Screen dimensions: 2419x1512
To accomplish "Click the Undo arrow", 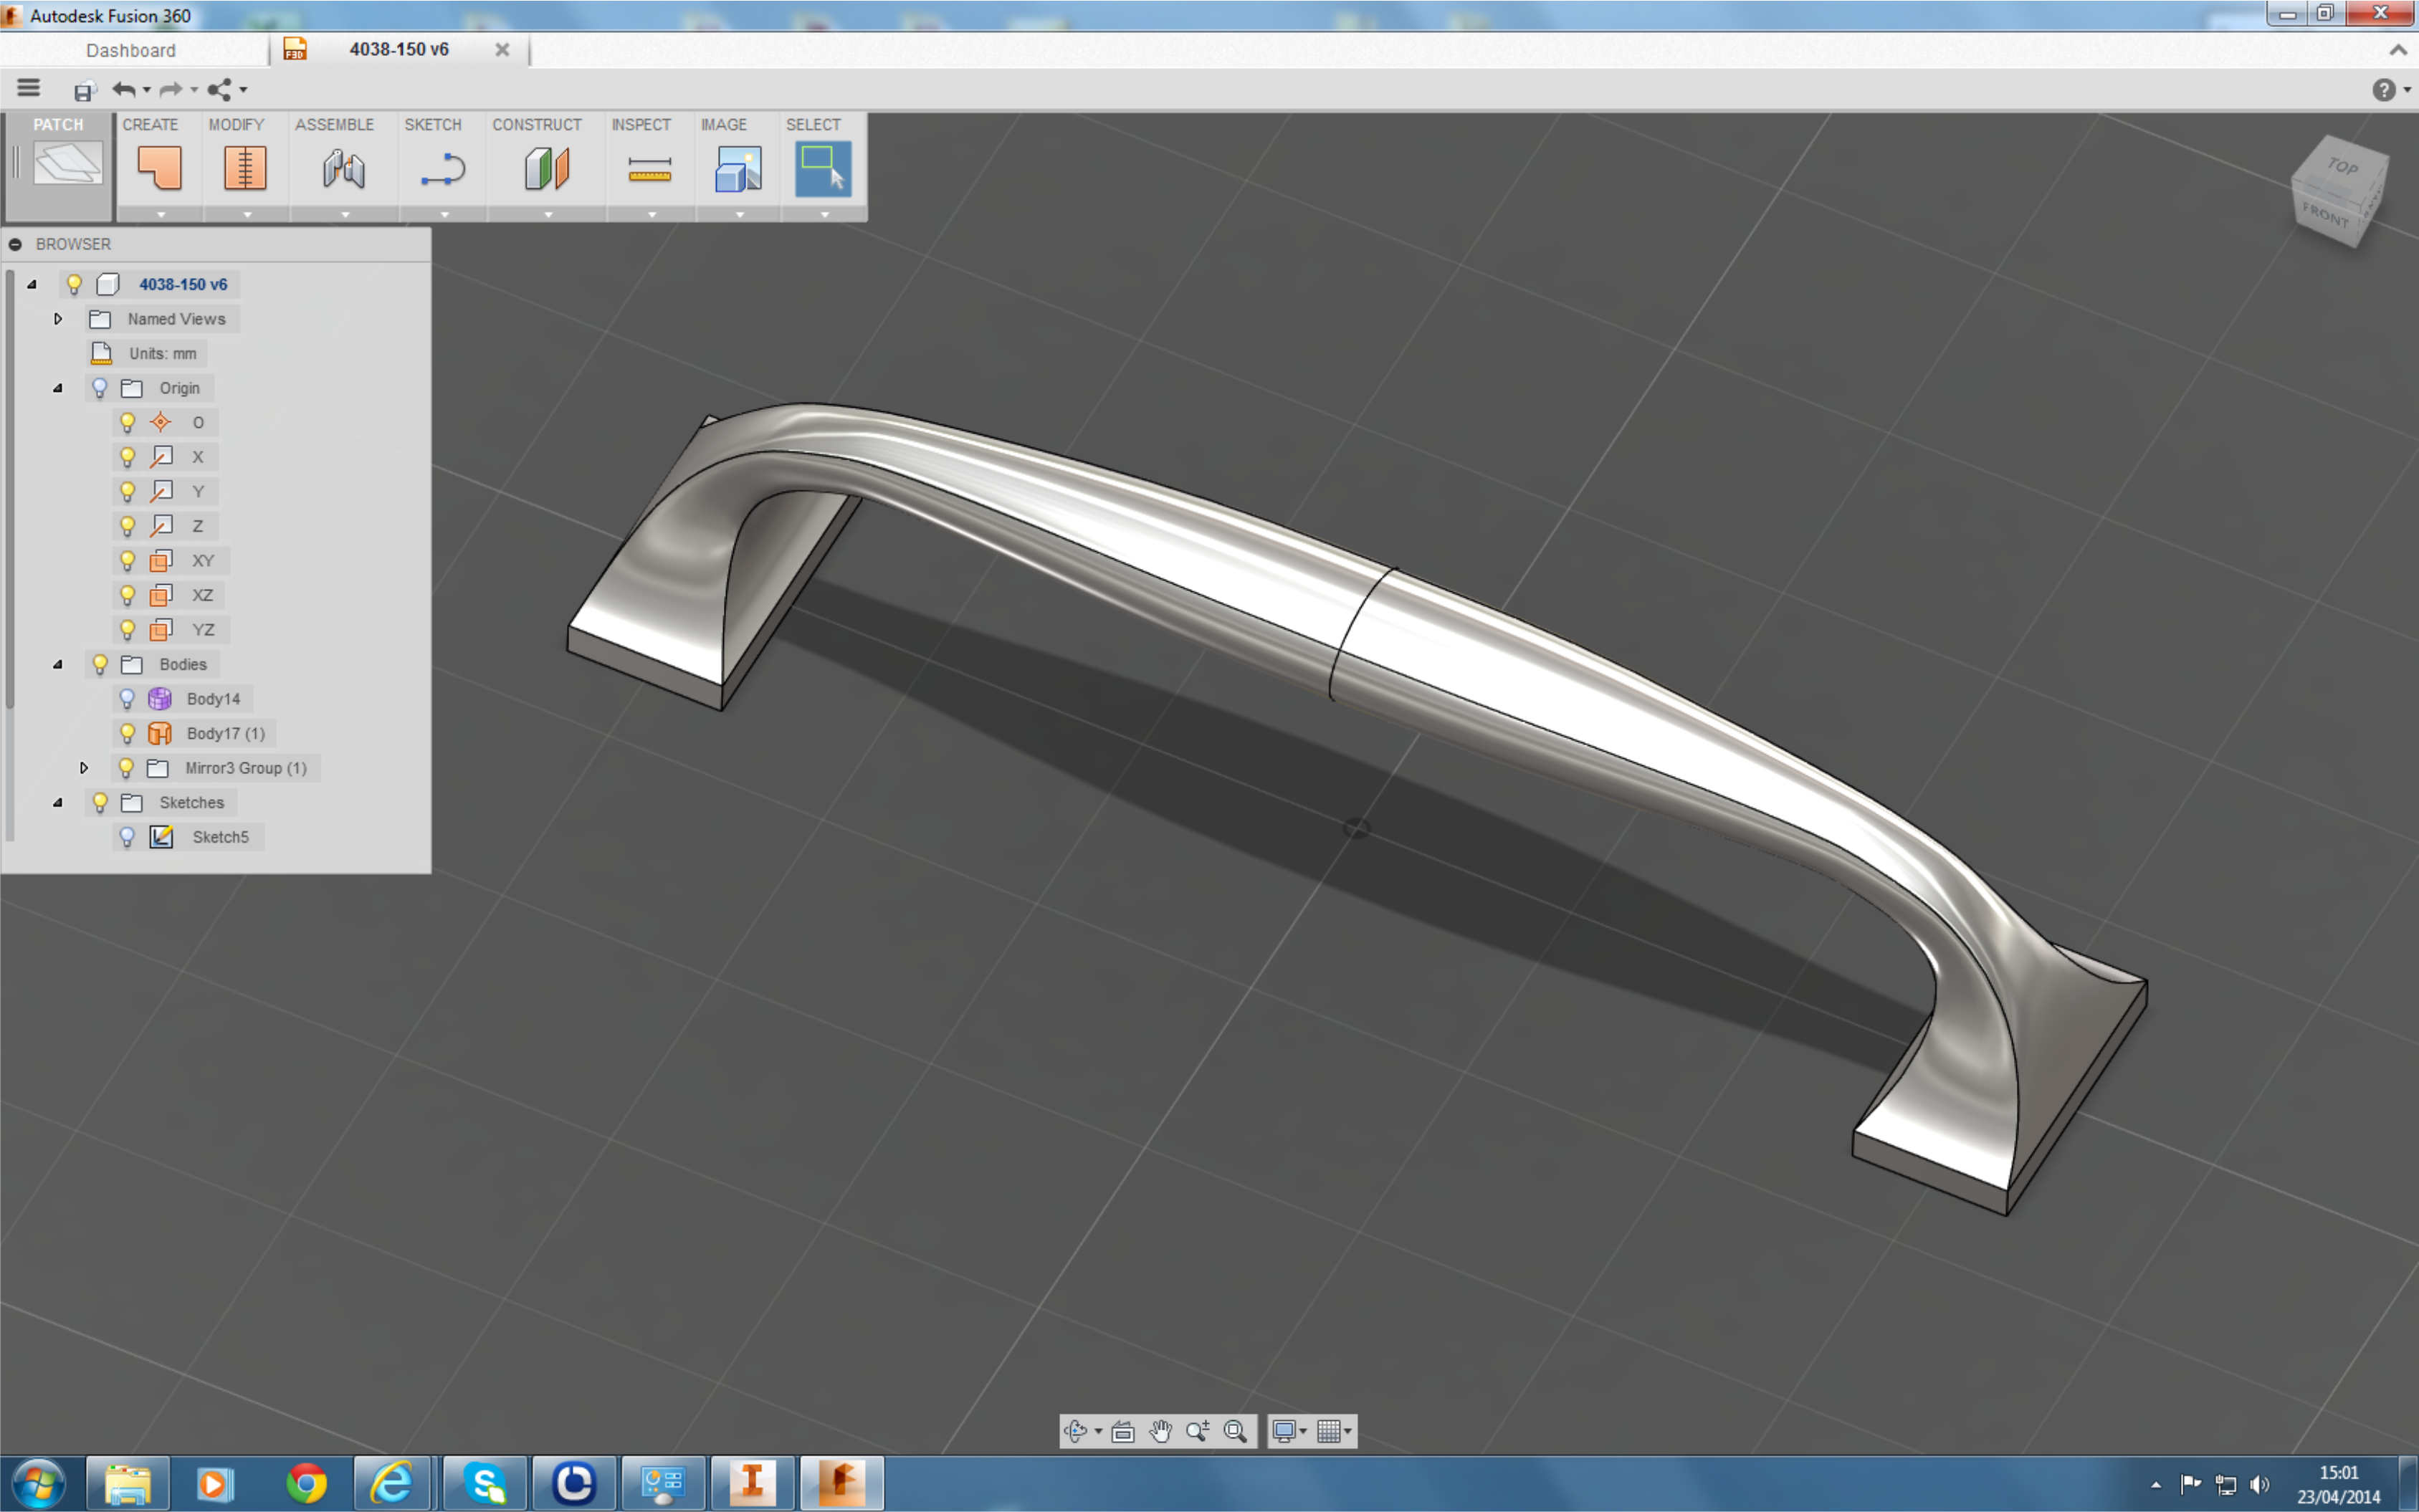I will coord(123,90).
